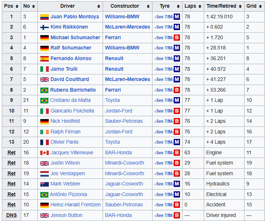Open Williams-BMW constructor link in Montoya's row
Viewport: 265px width, 221px height.
[x=122, y=17]
